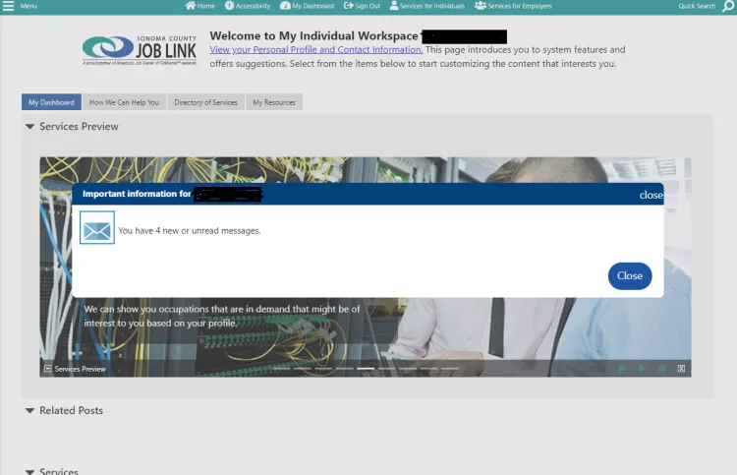Switch to How We Can Help You tab
This screenshot has height=475, width=737.
point(124,102)
